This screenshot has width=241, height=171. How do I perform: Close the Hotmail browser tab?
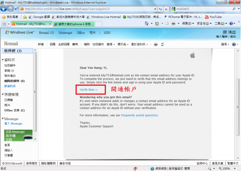(50, 24)
